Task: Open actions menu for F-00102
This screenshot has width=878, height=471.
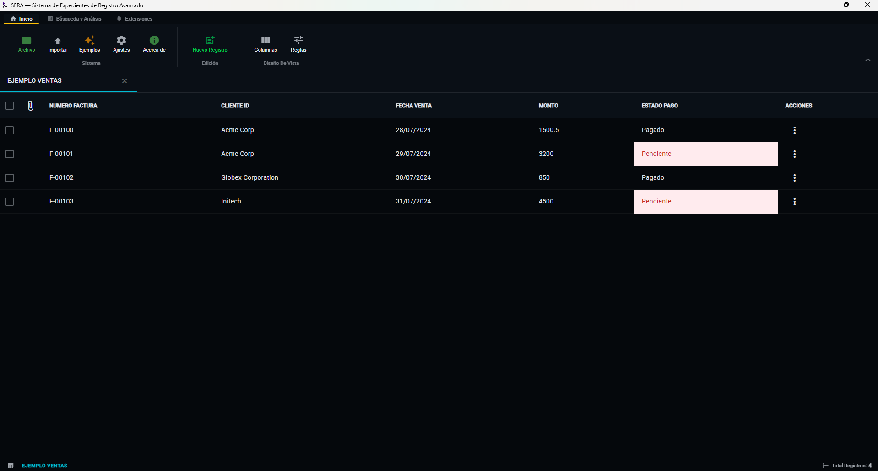Action: point(794,178)
